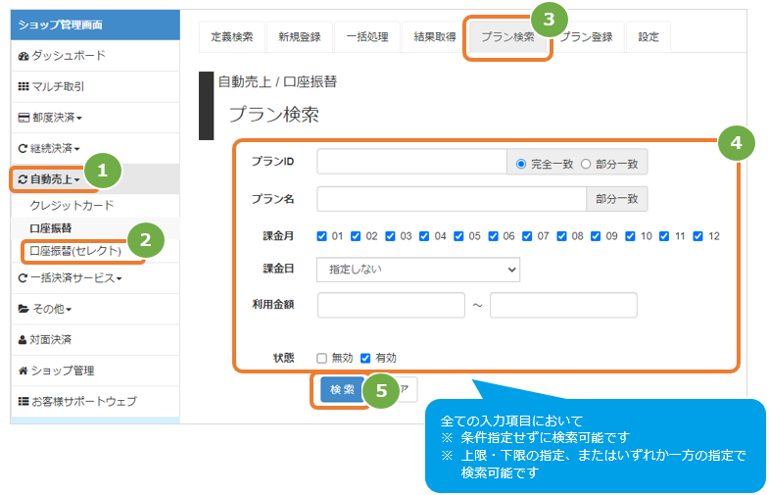Open the 新規登録 tab
The image size is (769, 495).
[x=300, y=37]
